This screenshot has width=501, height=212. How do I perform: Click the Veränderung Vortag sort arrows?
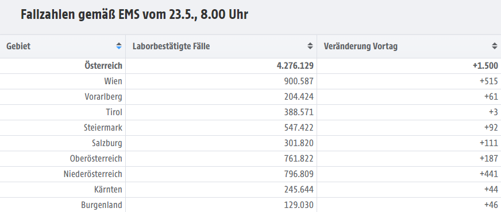494,46
